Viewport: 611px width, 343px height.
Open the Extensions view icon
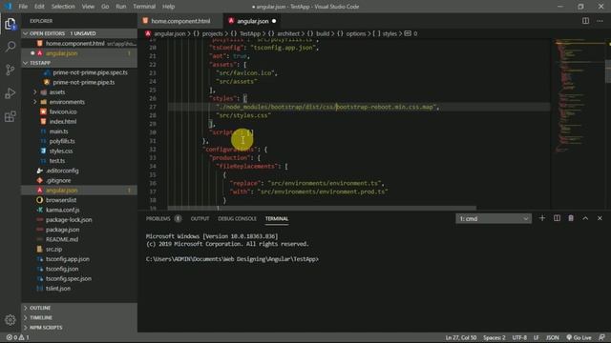click(x=11, y=116)
